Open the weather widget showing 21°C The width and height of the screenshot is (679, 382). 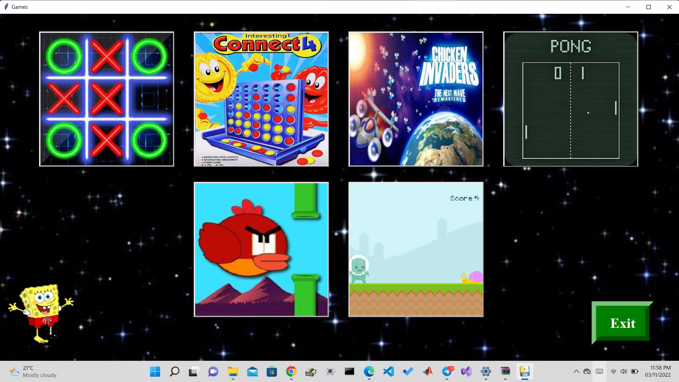[33, 371]
